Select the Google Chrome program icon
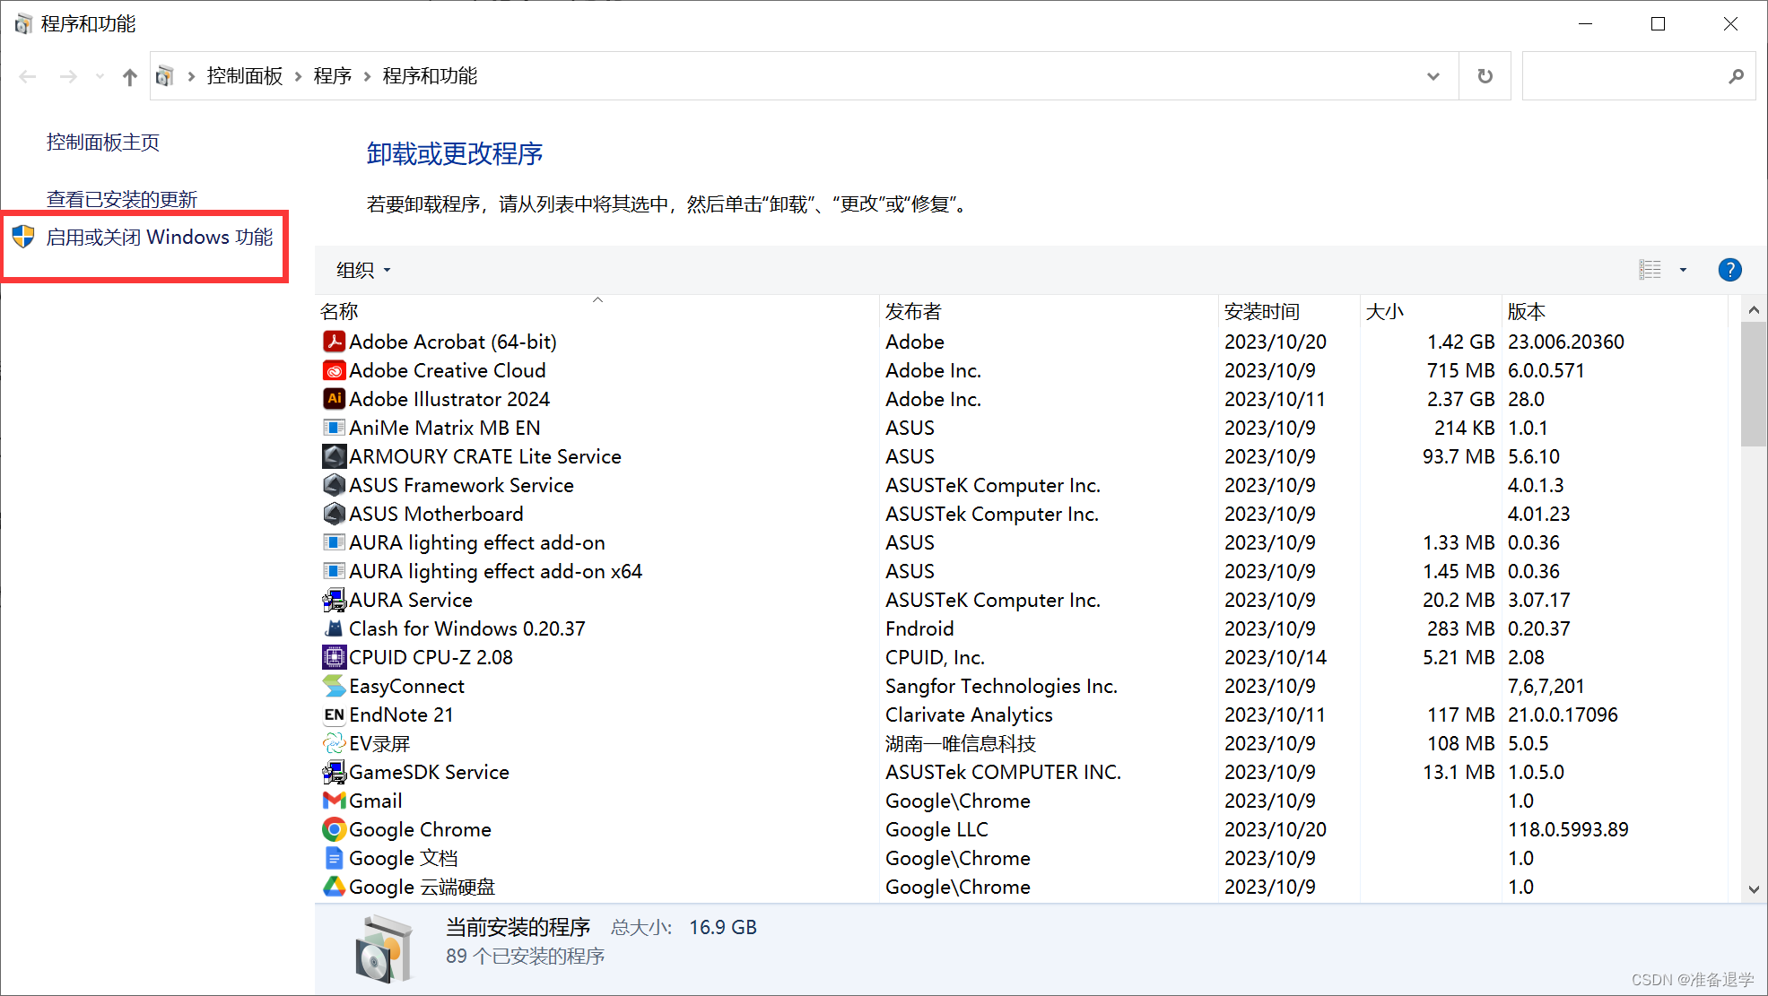 333,829
